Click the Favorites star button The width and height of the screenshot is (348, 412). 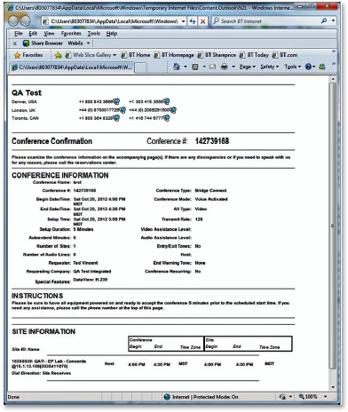(28, 55)
